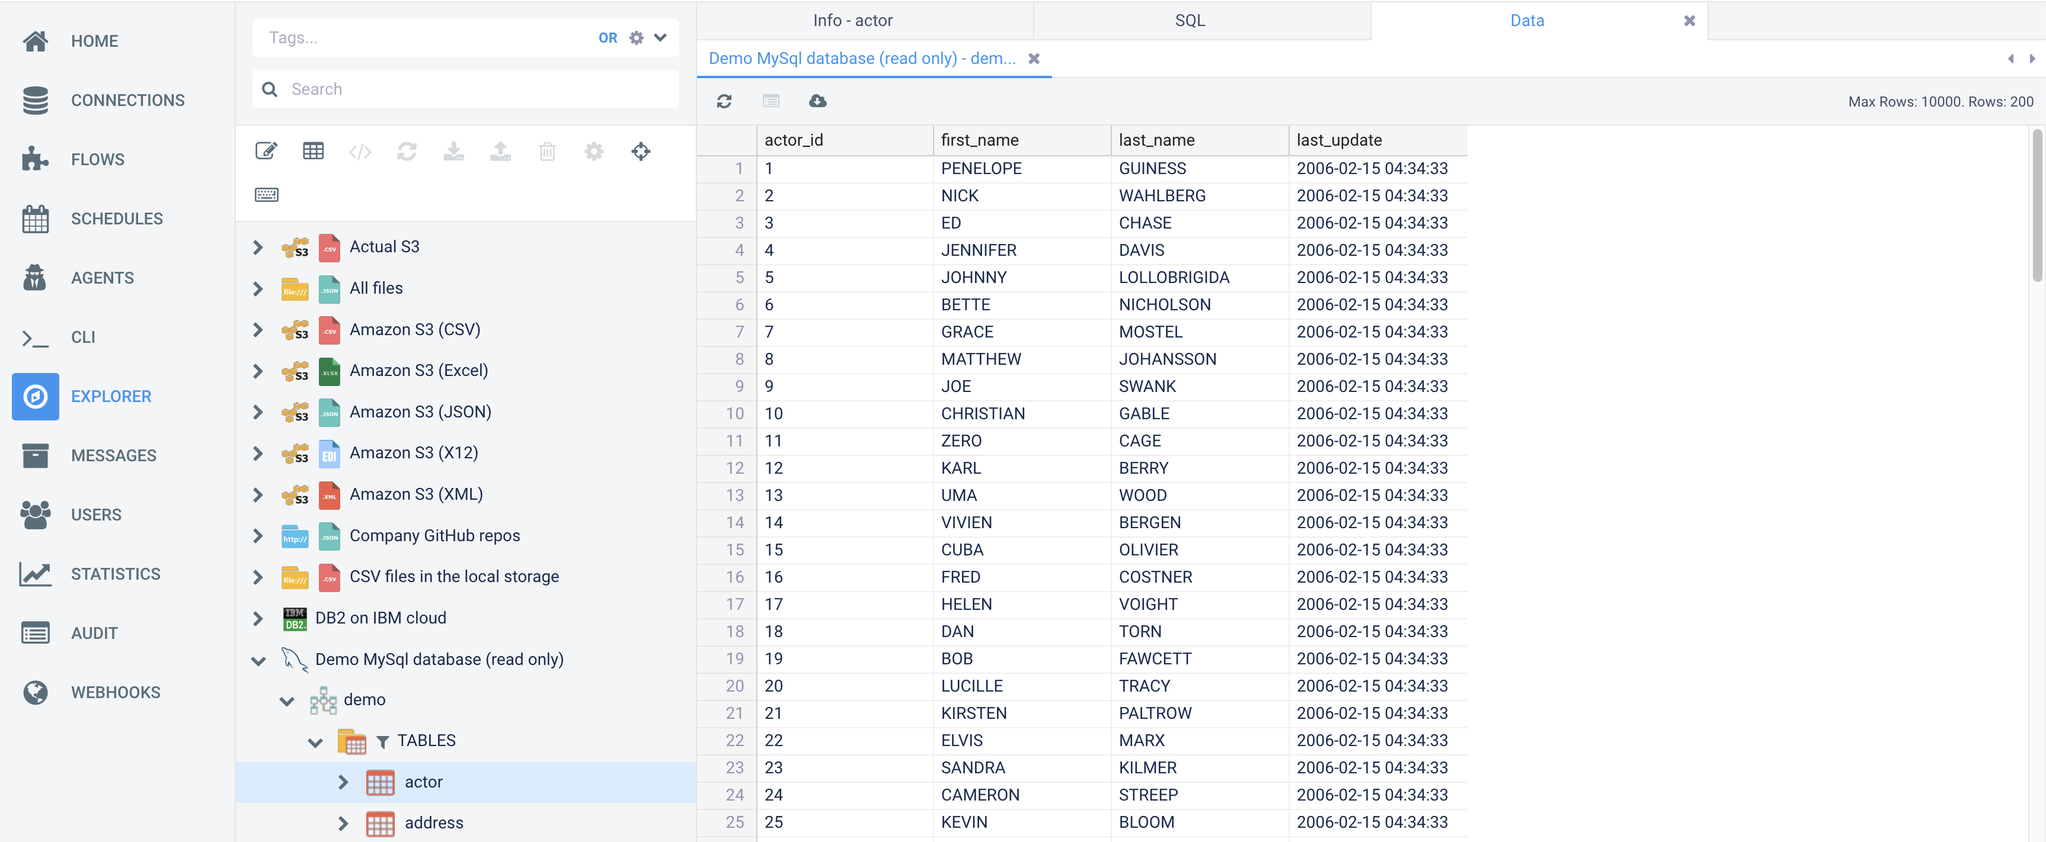Switch to the SQL tab
Screen dimensions: 2046x842
click(x=1190, y=20)
